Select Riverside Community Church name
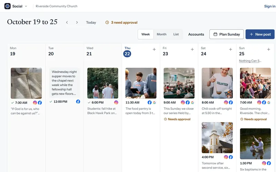The image size is (276, 172). point(57,6)
